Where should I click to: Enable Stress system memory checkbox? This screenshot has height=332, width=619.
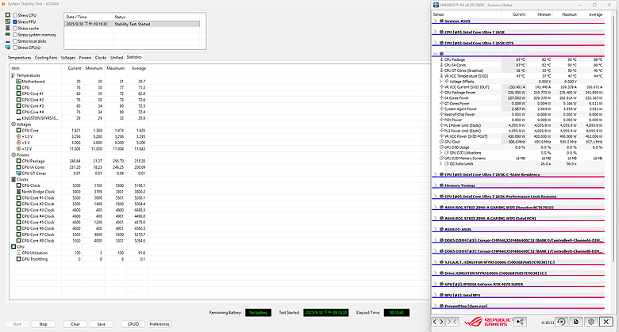(15, 35)
